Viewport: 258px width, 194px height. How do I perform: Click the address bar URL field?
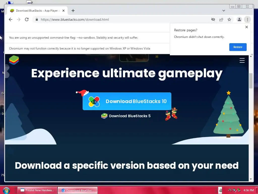pyautogui.click(x=122, y=19)
